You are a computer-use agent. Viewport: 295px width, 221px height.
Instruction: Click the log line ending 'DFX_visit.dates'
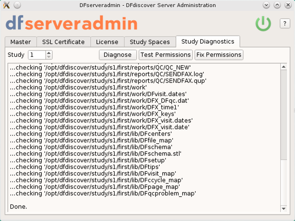point(101,121)
